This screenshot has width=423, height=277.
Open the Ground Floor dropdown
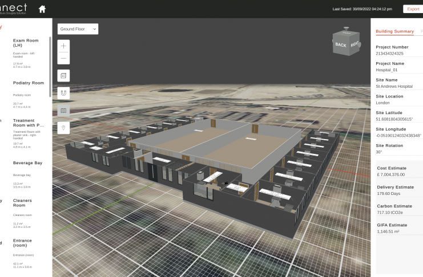click(x=78, y=28)
